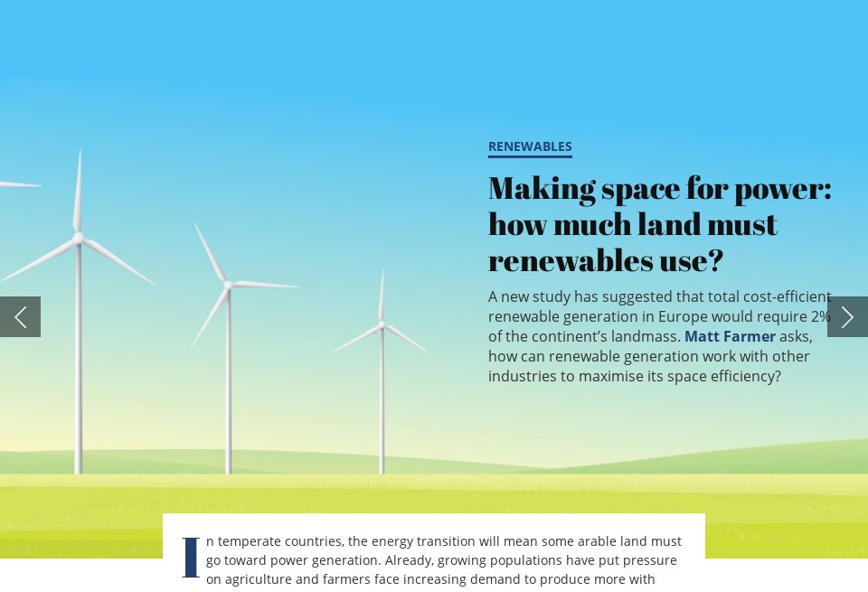This screenshot has height=592, width=868.
Task: Open the article headline about renewables land use
Action: [x=659, y=223]
